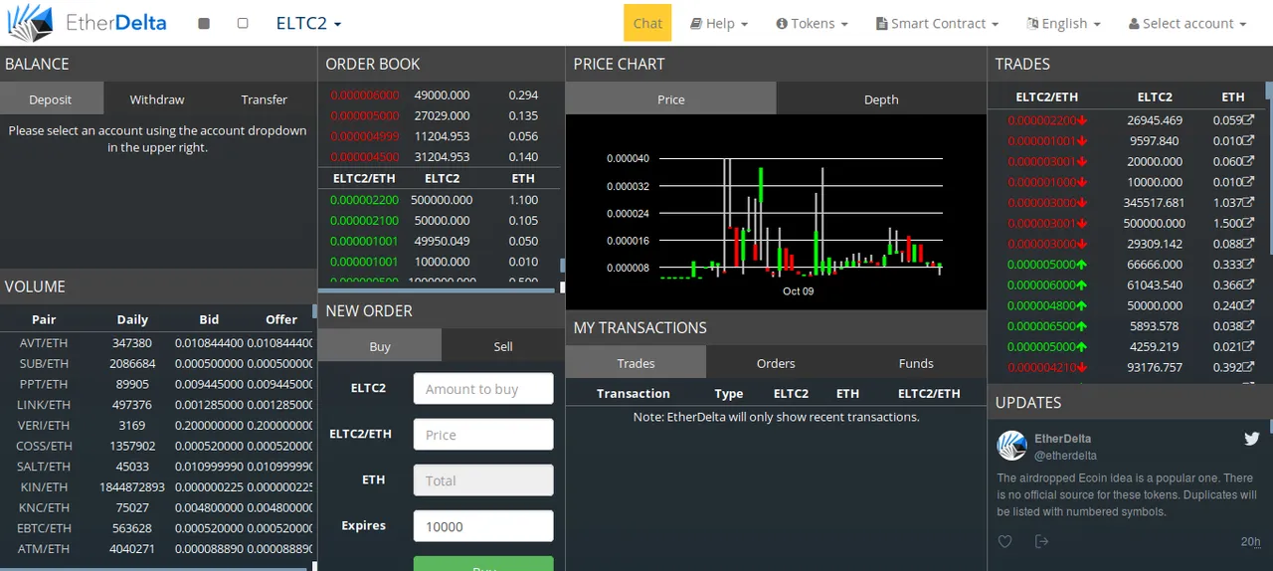Click the Oct 09 date label on chart

coord(798,291)
